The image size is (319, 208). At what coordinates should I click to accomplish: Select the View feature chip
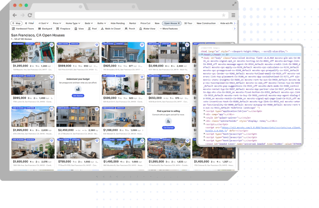[79, 29]
